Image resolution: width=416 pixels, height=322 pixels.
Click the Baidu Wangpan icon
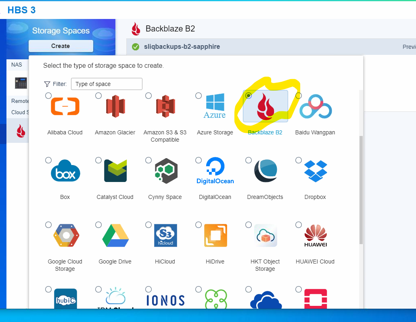pos(316,107)
